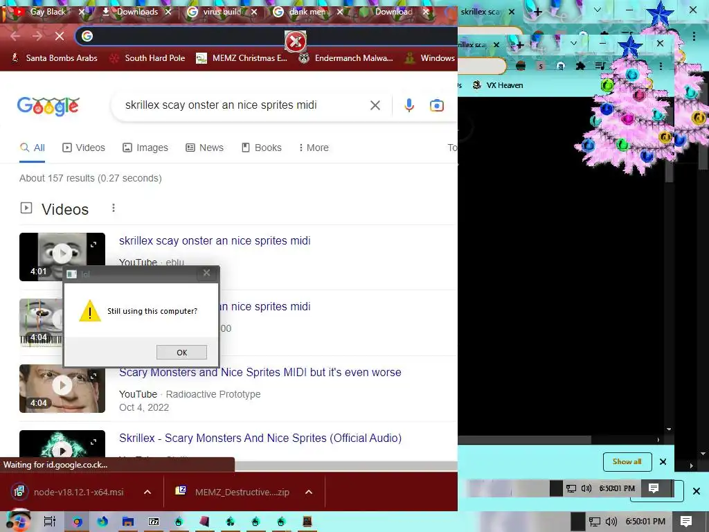The height and width of the screenshot is (532, 709).
Task: Switch to the News results tab
Action: click(x=204, y=148)
